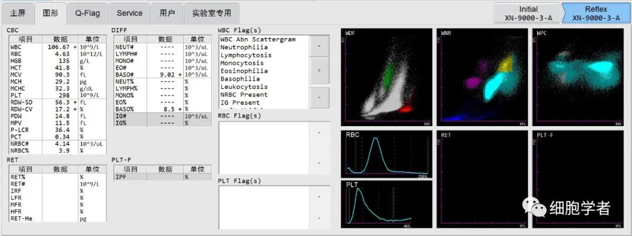Click the empty RET scattergram panel
This screenshot has width=632, height=236.
point(482,179)
